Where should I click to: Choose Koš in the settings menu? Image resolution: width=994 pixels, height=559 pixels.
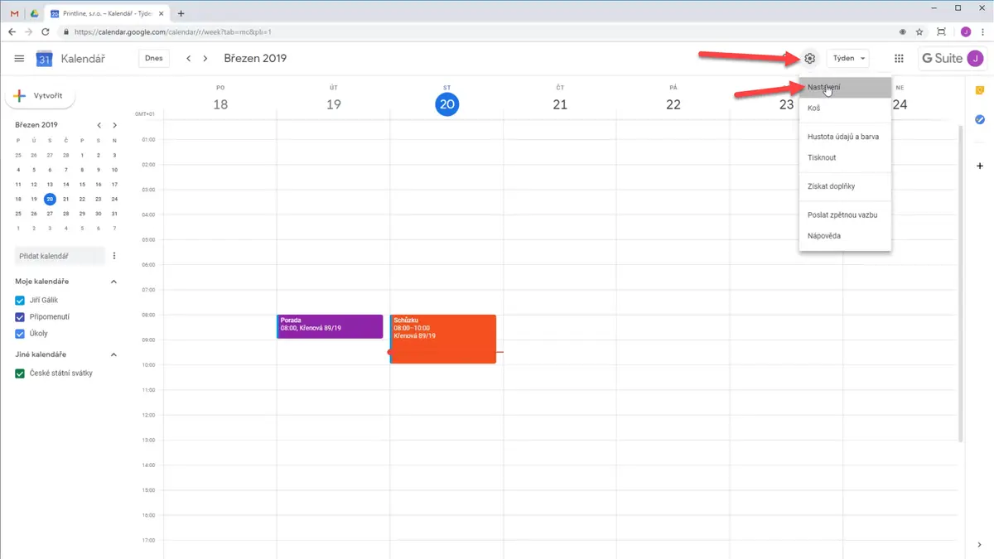coord(845,108)
